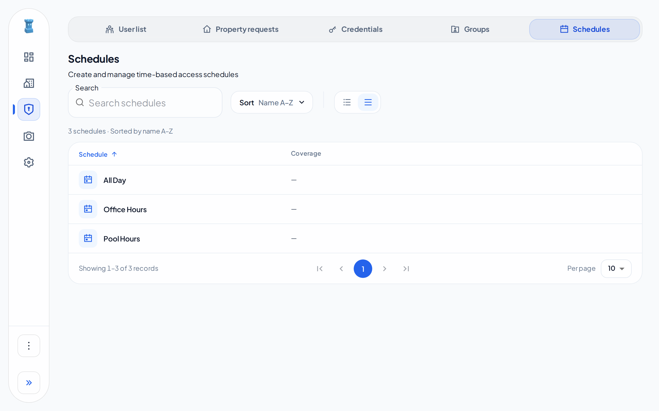Open the dashboard grid icon in sidebar
The image size is (659, 411).
[29, 57]
